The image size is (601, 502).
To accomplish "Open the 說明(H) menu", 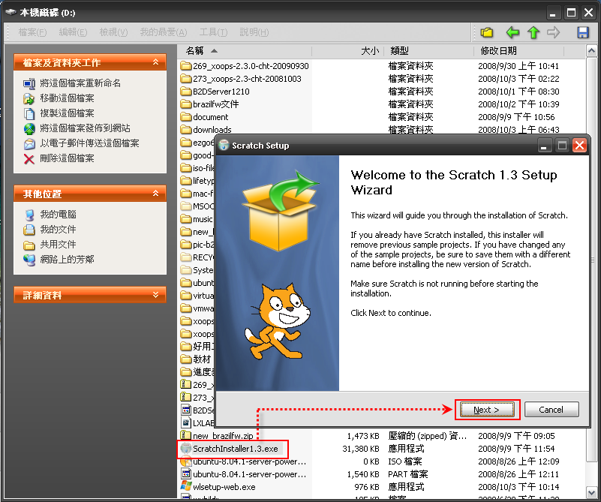I will coord(254,32).
